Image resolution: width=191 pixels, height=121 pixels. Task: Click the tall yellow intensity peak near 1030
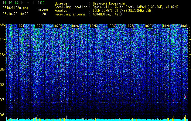tap(185, 118)
